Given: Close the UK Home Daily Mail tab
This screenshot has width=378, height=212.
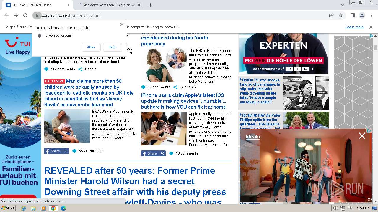Looking at the screenshot, I should (69, 5).
